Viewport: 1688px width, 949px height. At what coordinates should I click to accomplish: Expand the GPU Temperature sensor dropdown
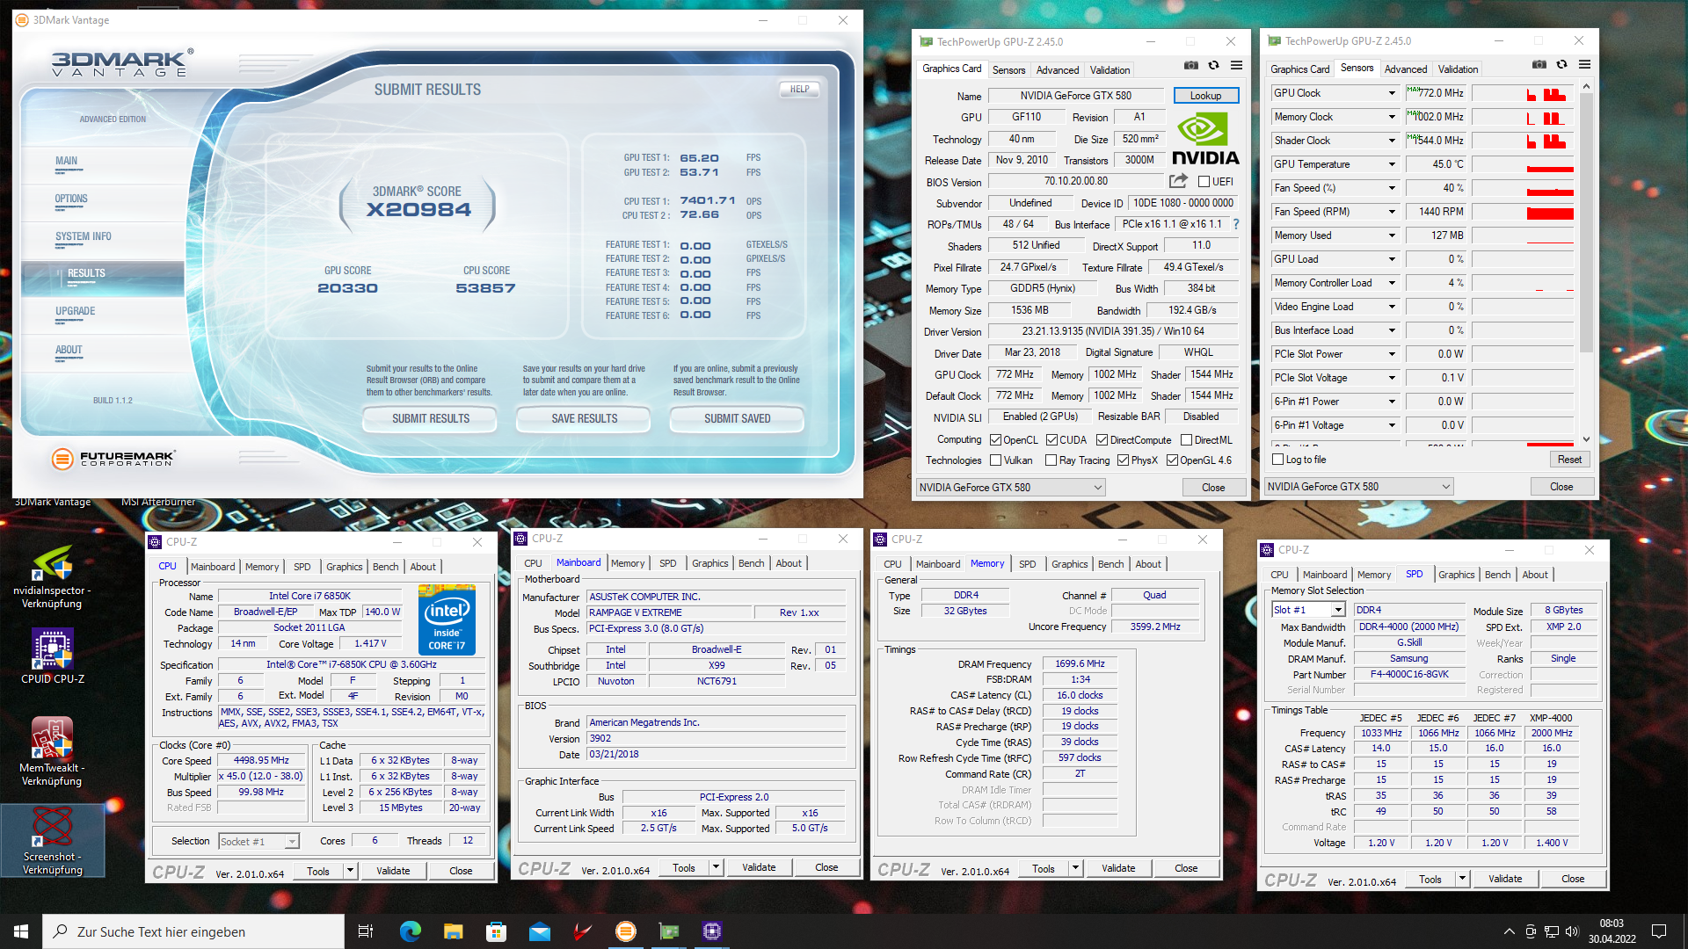click(1392, 164)
